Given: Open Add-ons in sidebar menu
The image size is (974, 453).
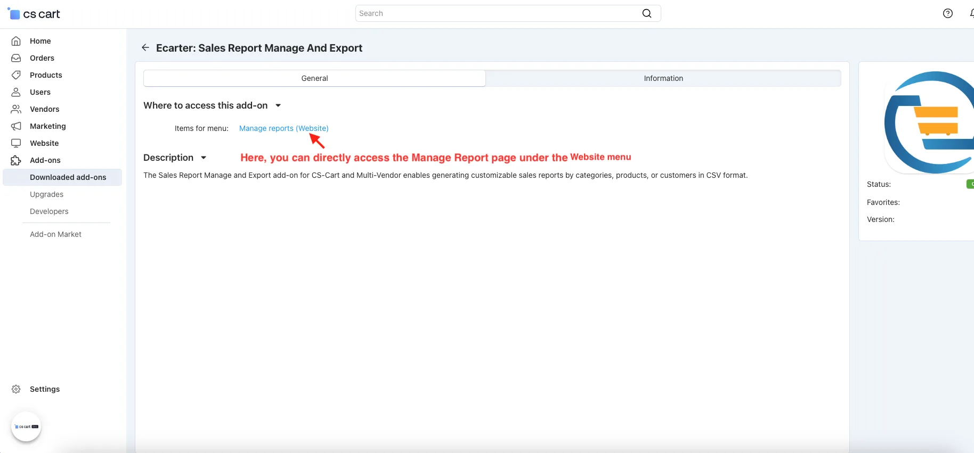Looking at the screenshot, I should [45, 160].
